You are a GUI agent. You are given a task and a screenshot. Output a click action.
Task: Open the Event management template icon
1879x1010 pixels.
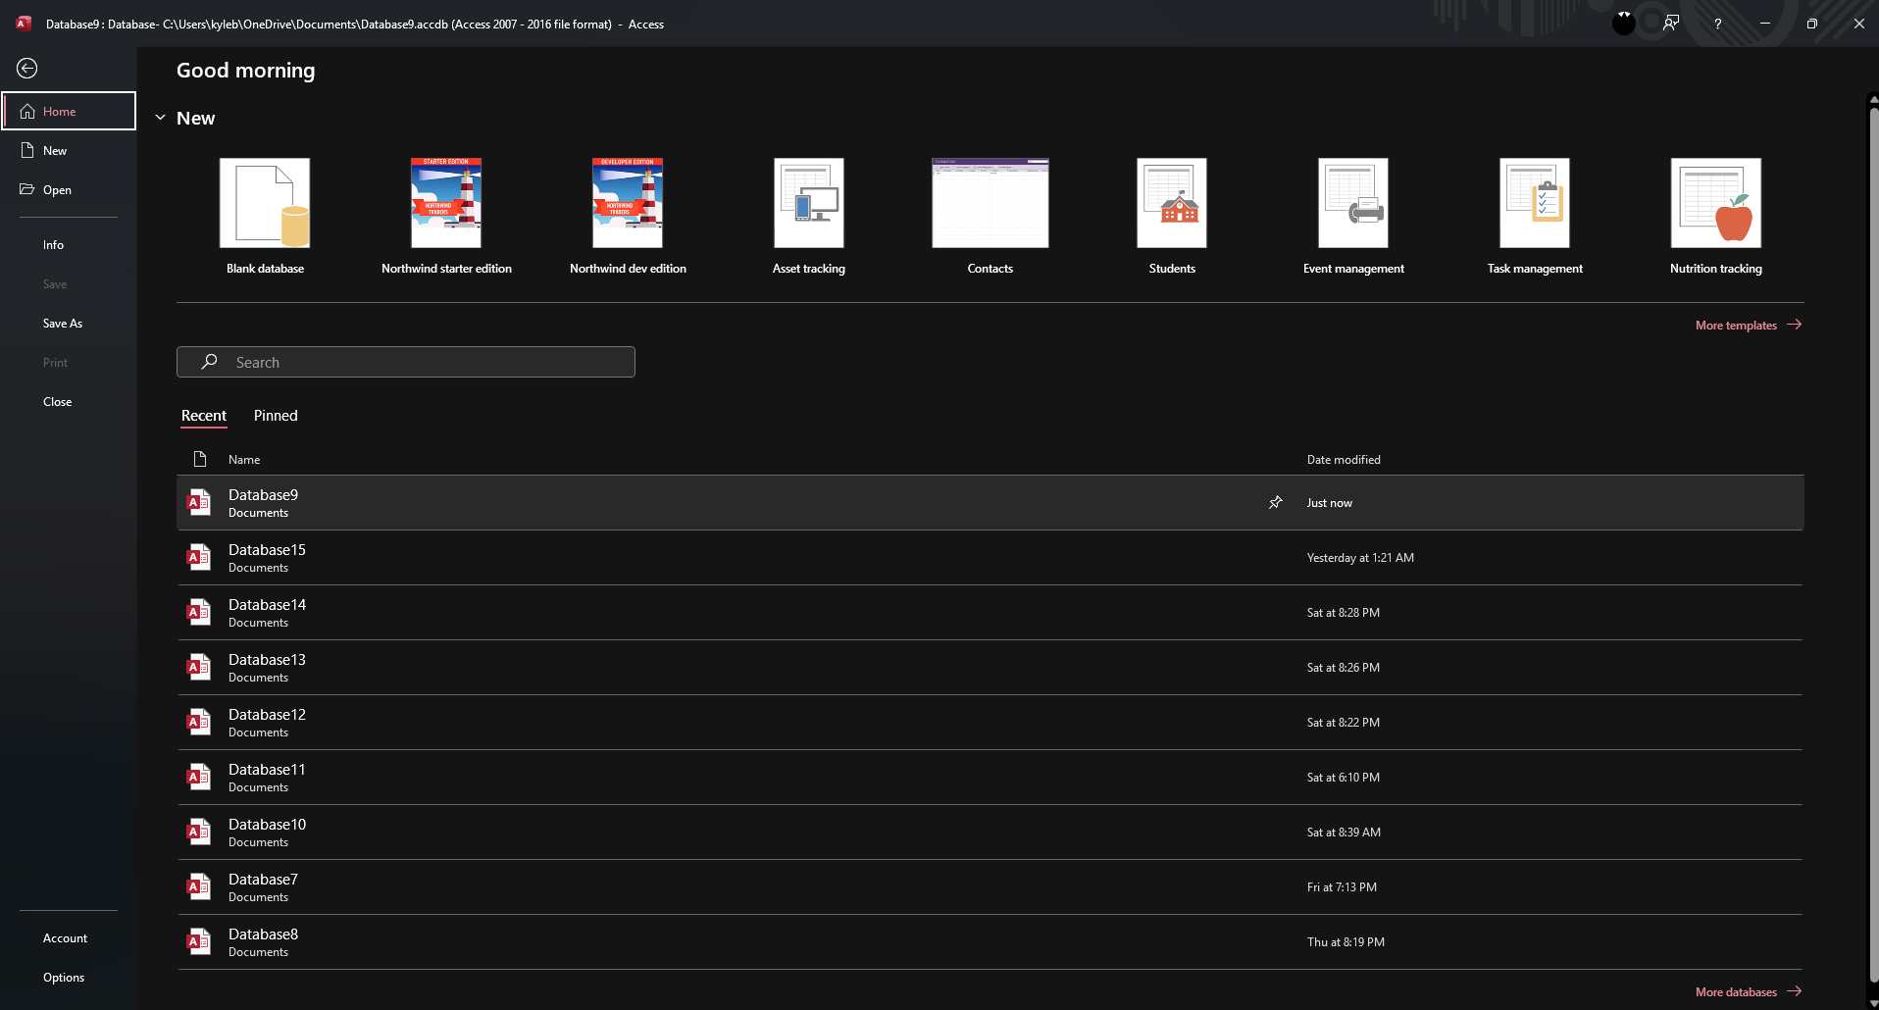coord(1352,203)
